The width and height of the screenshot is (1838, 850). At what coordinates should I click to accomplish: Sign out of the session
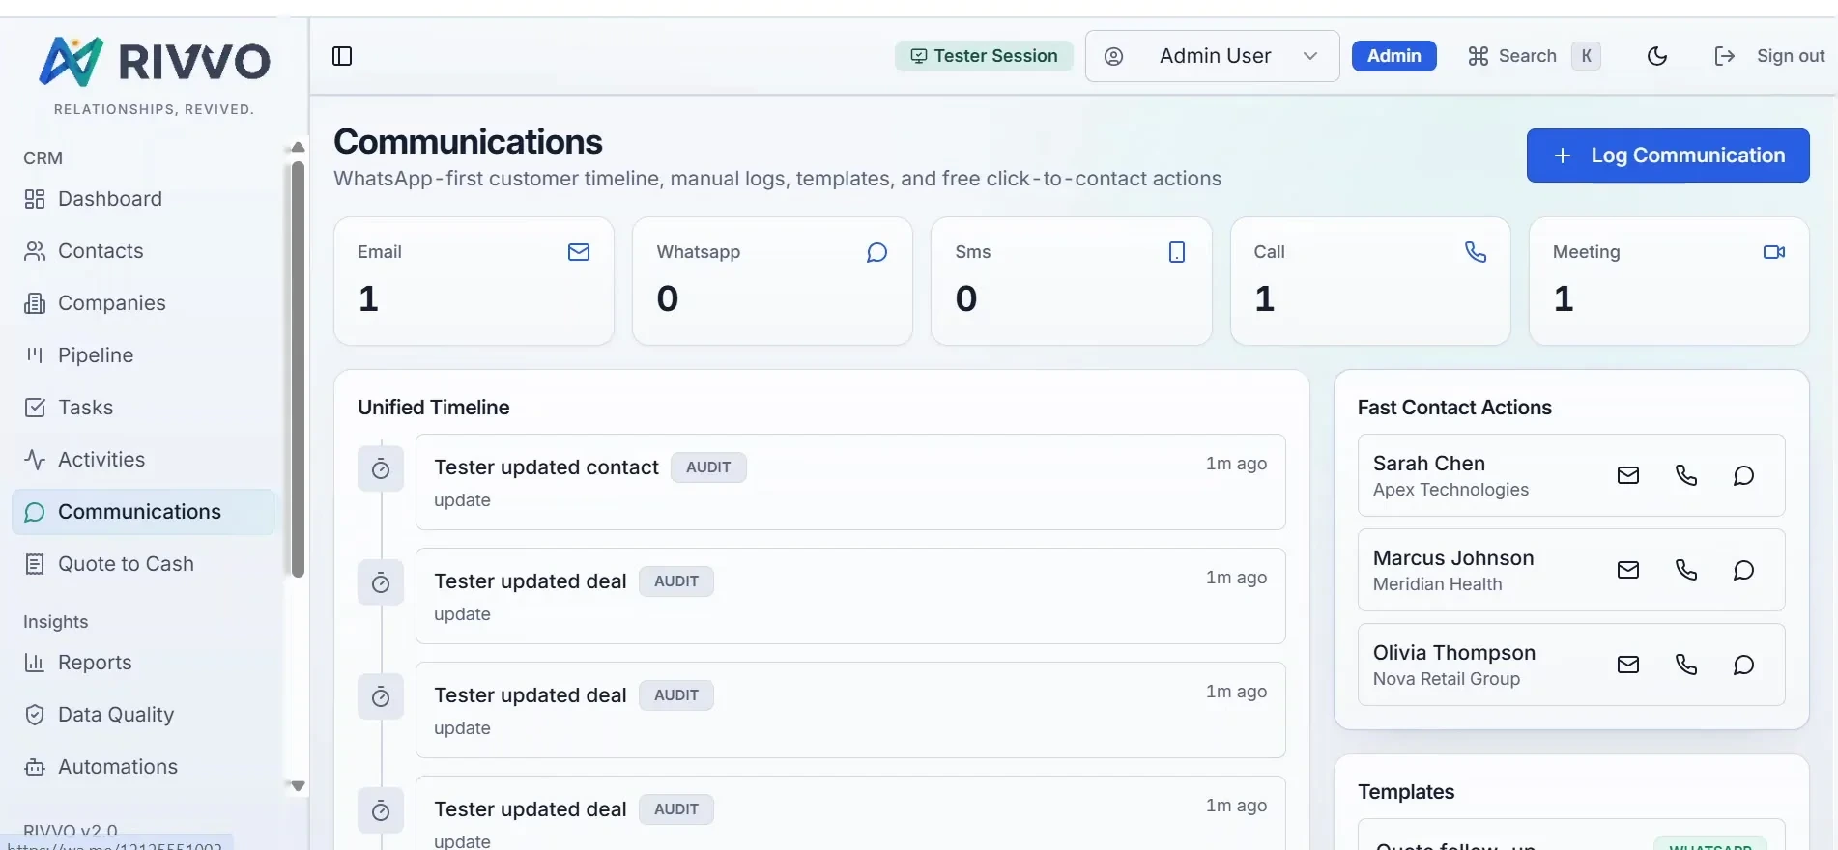click(x=1769, y=56)
